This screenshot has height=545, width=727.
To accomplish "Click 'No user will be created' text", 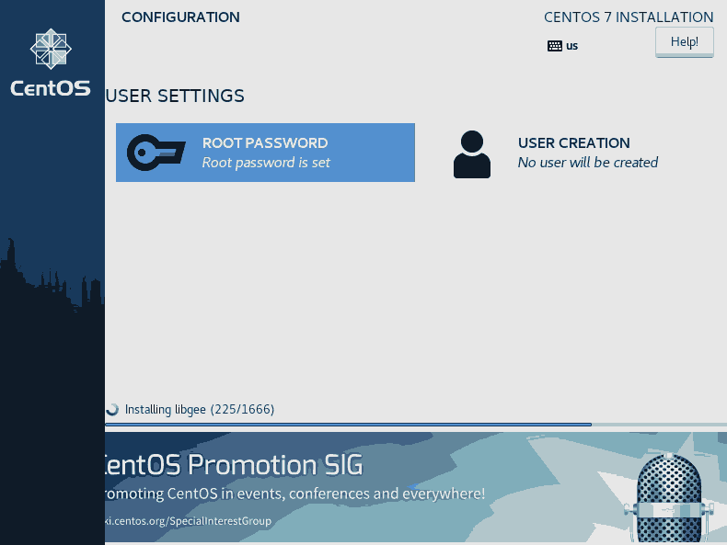I will [x=588, y=163].
